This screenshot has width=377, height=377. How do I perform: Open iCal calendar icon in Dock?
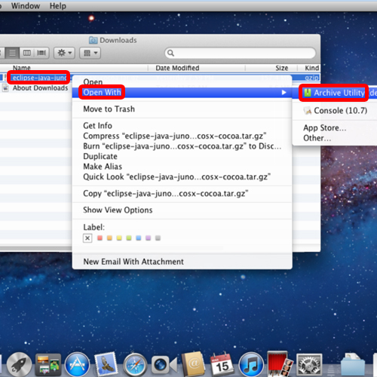pyautogui.click(x=222, y=364)
